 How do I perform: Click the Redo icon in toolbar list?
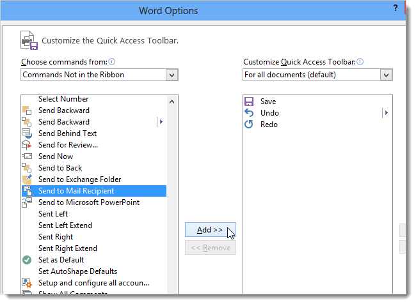(250, 125)
